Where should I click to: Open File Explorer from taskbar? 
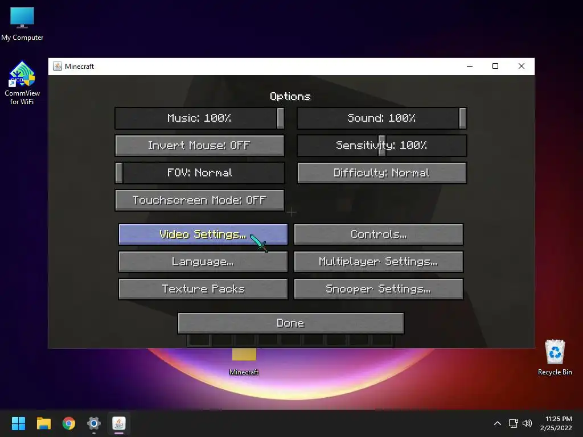[x=43, y=423]
